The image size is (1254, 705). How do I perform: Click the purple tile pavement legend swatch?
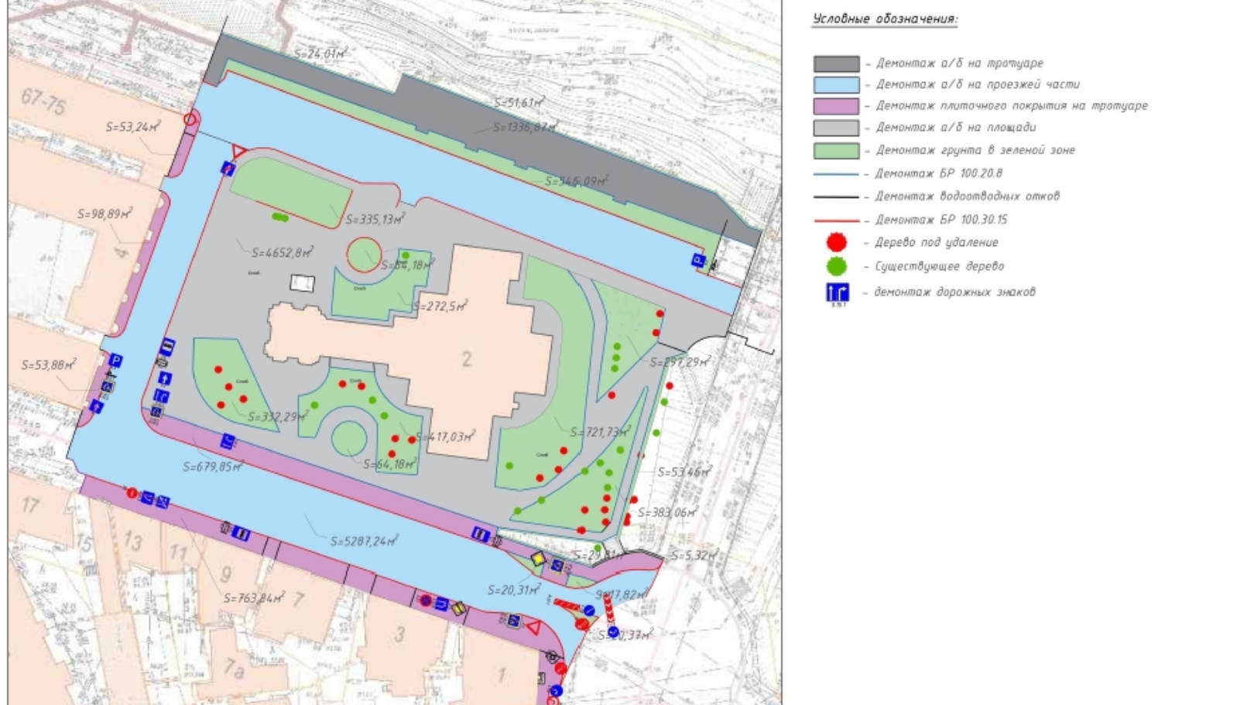click(836, 106)
